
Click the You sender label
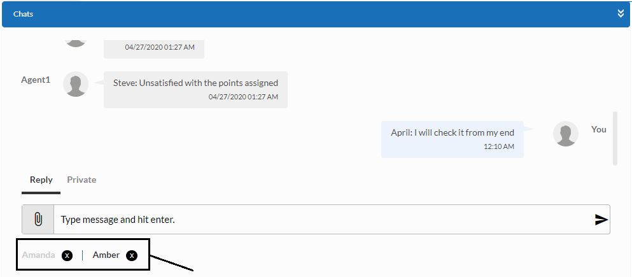click(x=599, y=129)
